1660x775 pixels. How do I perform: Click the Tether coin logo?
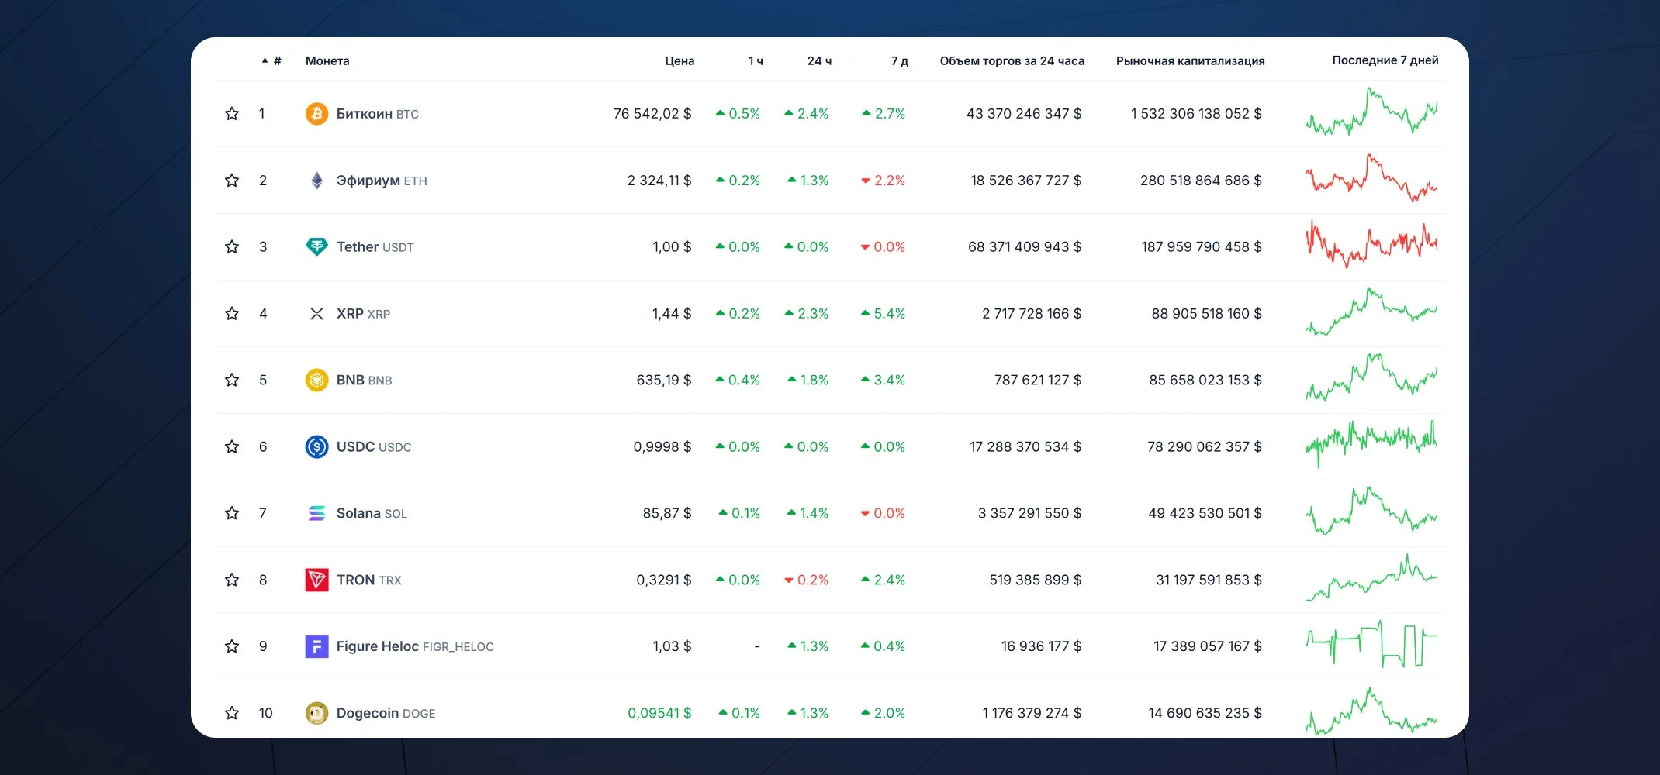[x=316, y=247]
